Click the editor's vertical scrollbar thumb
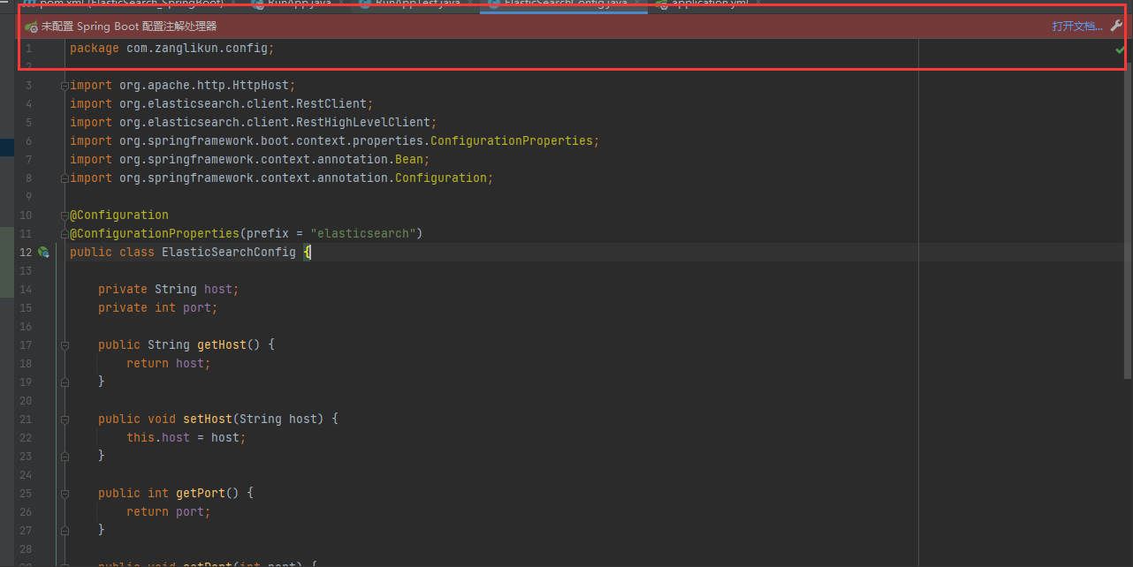This screenshot has height=567, width=1133. click(x=1127, y=221)
